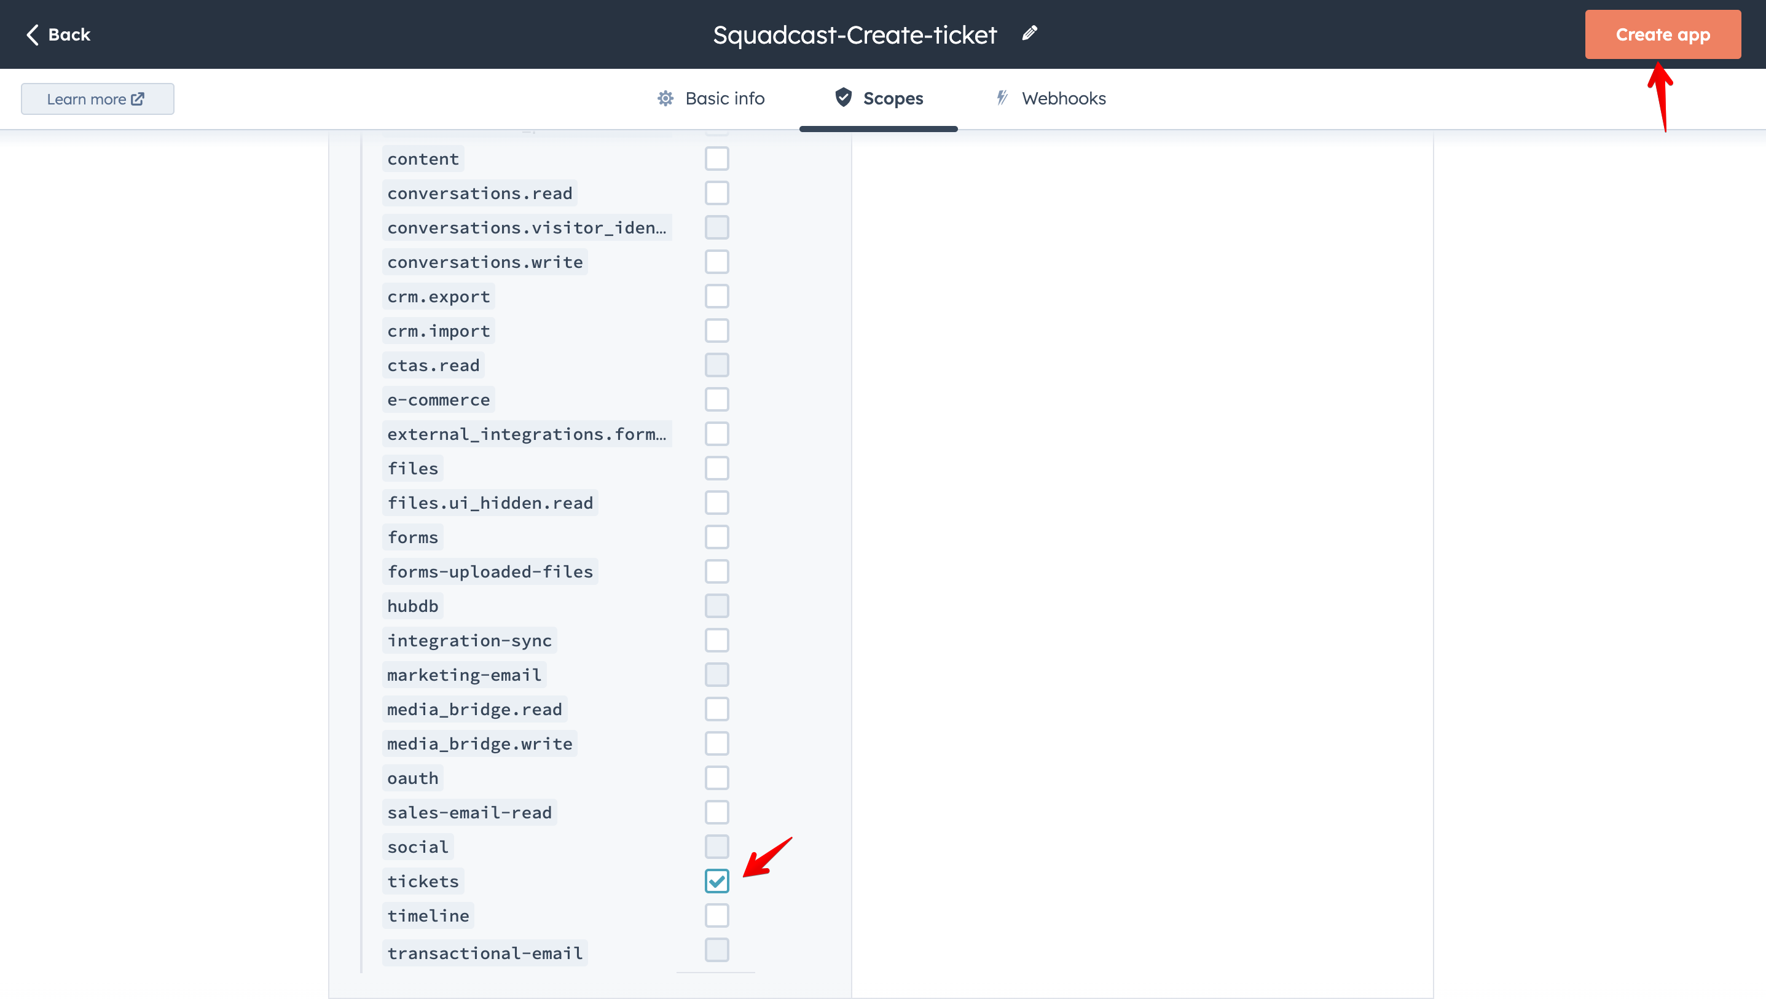Tick the crm.export scope checkbox
Viewport: 1766px width, 999px height.
pos(716,296)
